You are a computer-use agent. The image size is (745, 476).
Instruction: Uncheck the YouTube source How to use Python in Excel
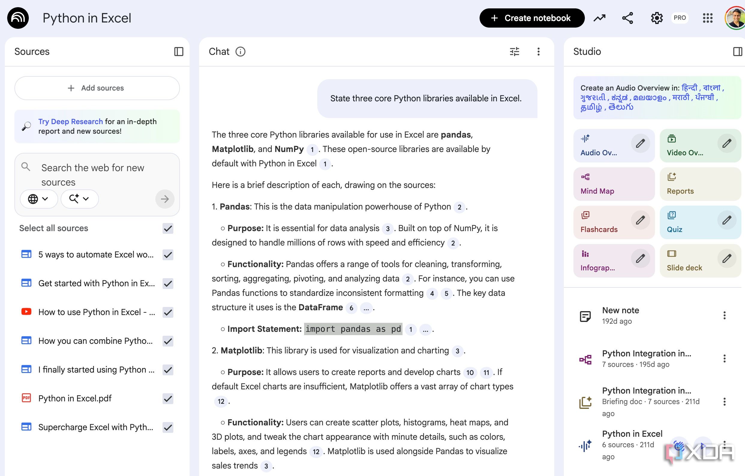click(167, 312)
